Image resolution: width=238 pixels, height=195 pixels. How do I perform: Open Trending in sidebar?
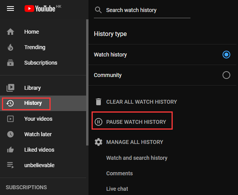pos(35,47)
